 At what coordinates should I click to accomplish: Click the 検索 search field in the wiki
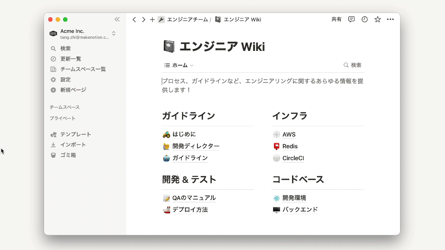352,65
